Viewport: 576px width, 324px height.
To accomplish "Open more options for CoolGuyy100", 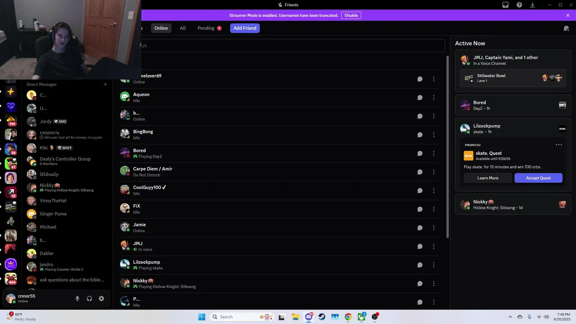I will tap(434, 190).
